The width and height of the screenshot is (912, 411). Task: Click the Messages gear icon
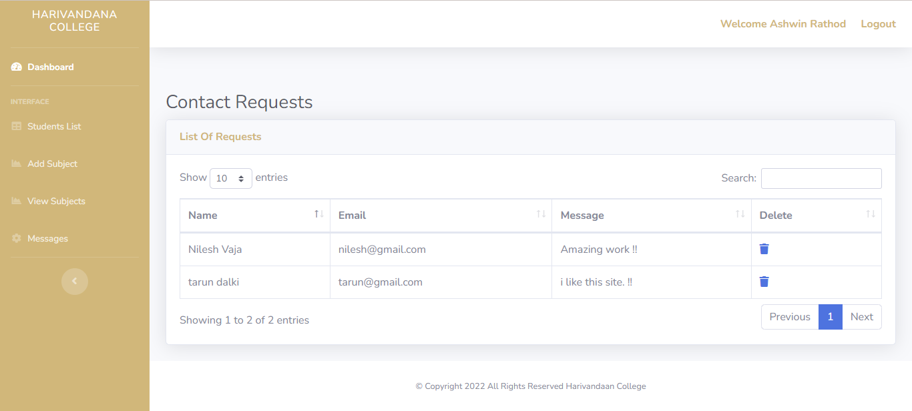[17, 238]
